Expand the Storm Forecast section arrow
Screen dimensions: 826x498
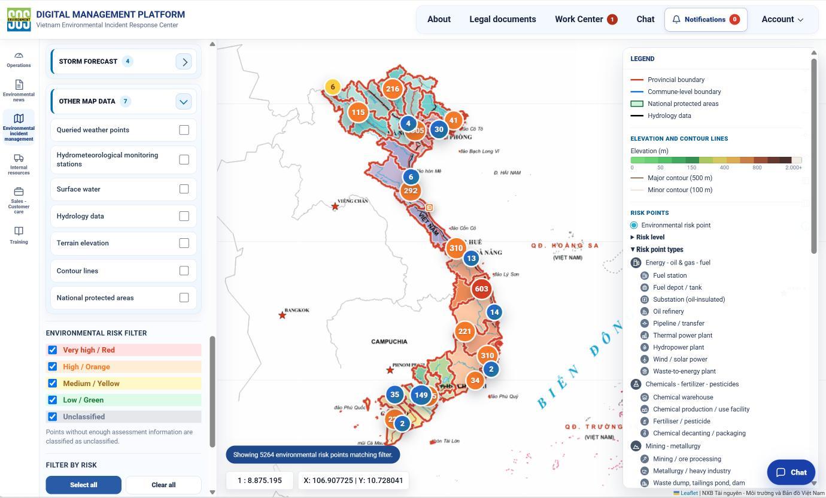pos(184,62)
